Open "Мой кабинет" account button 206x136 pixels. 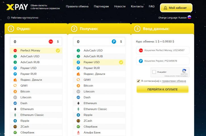coord(176,8)
